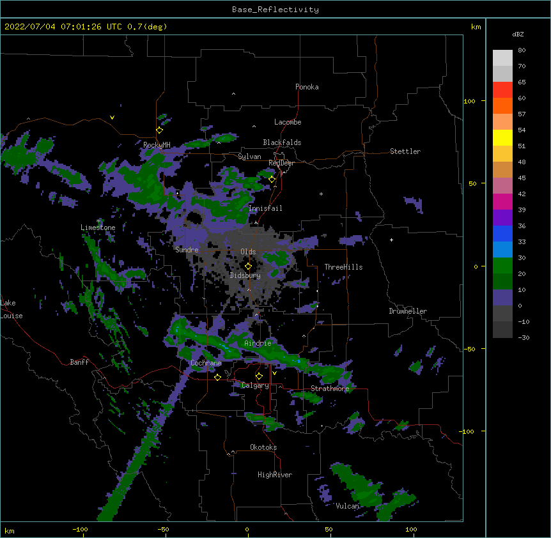Click the yellow diamond marker below RedDeer
Screen dimensions: 551x538
pos(272,179)
